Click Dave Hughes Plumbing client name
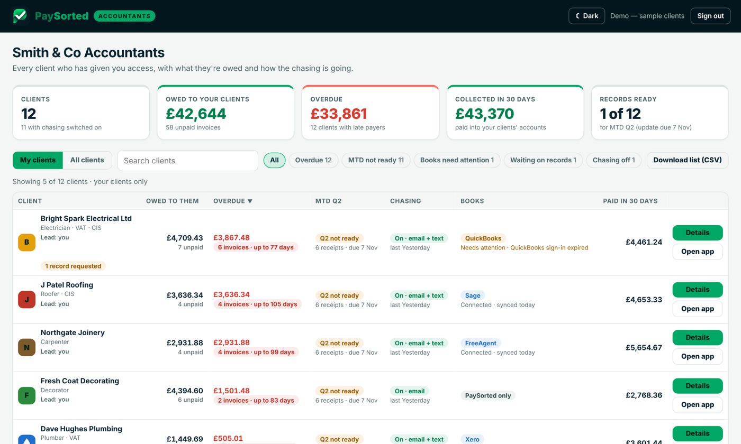 (x=82, y=429)
